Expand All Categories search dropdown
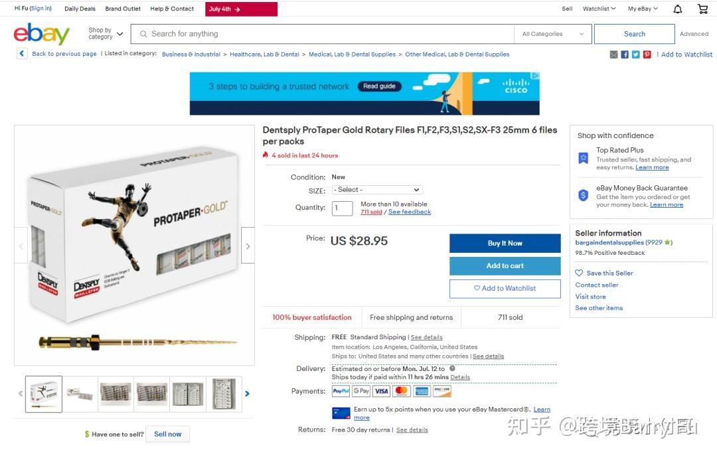Screen dimensions: 717x458 (553, 34)
